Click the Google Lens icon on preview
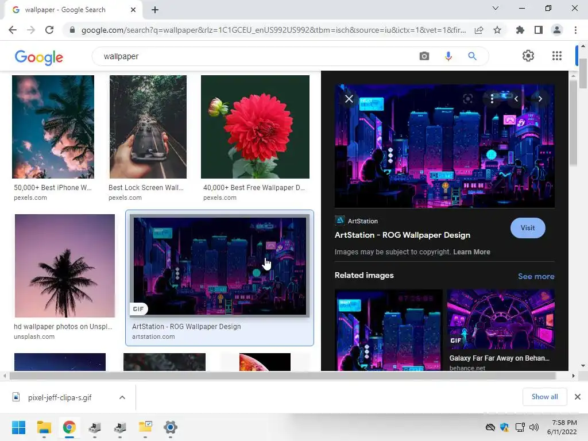588x441 pixels. (x=467, y=99)
